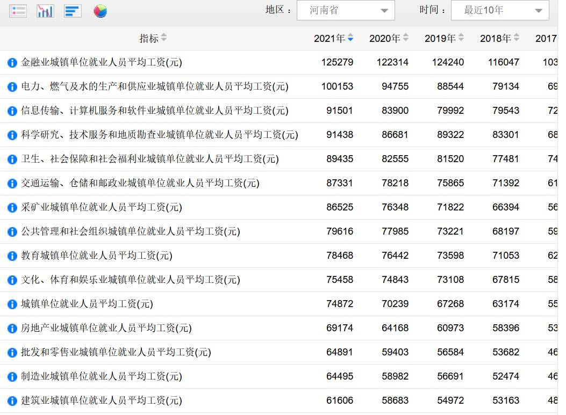Image resolution: width=566 pixels, height=415 pixels.
Task: Open info icon for 建筑业 wage row
Action: [x=12, y=401]
